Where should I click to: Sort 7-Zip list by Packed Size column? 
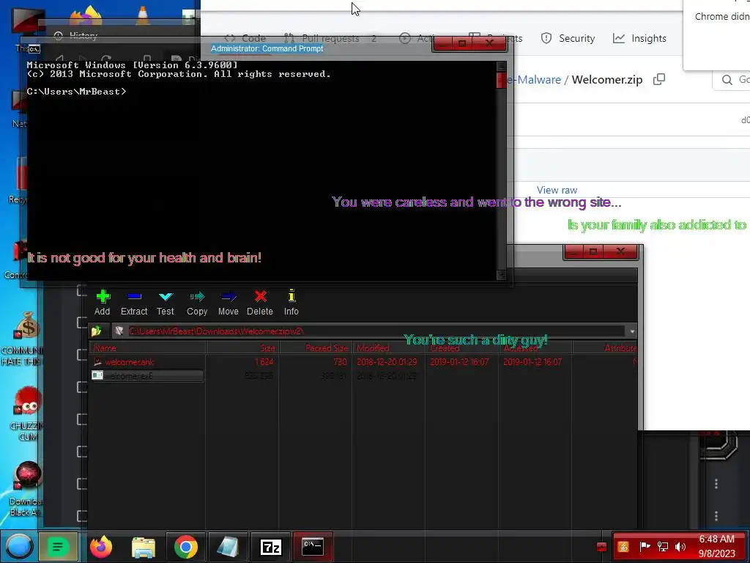316,348
